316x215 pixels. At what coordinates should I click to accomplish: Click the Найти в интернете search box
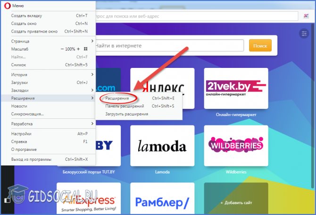169,46
